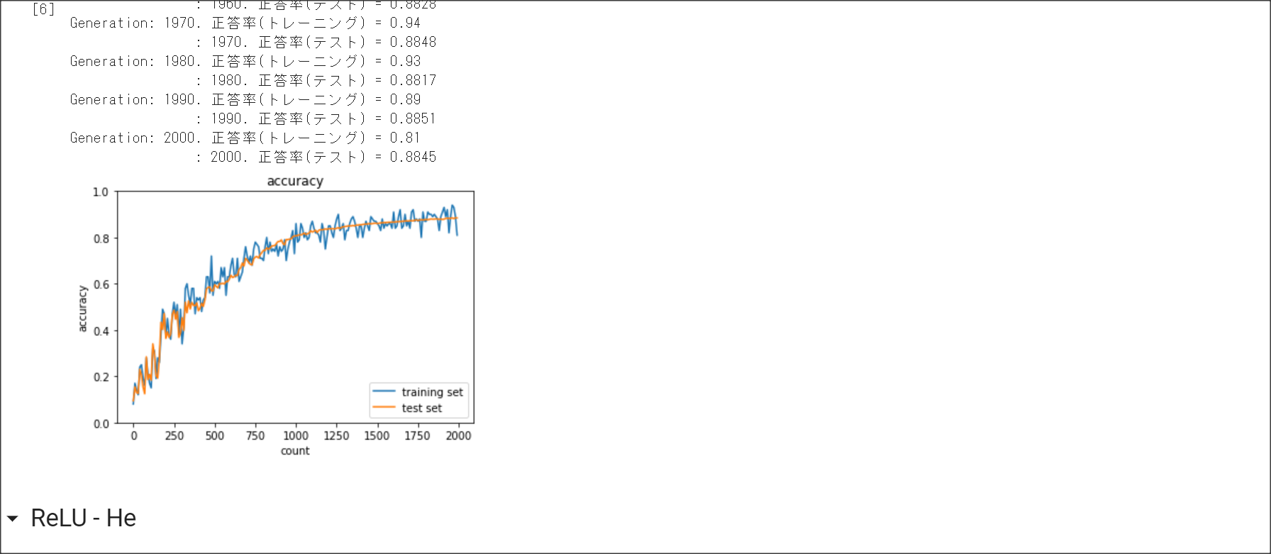Image resolution: width=1271 pixels, height=554 pixels.
Task: Click the Generation: 1980 training accuracy line
Action: 245,61
